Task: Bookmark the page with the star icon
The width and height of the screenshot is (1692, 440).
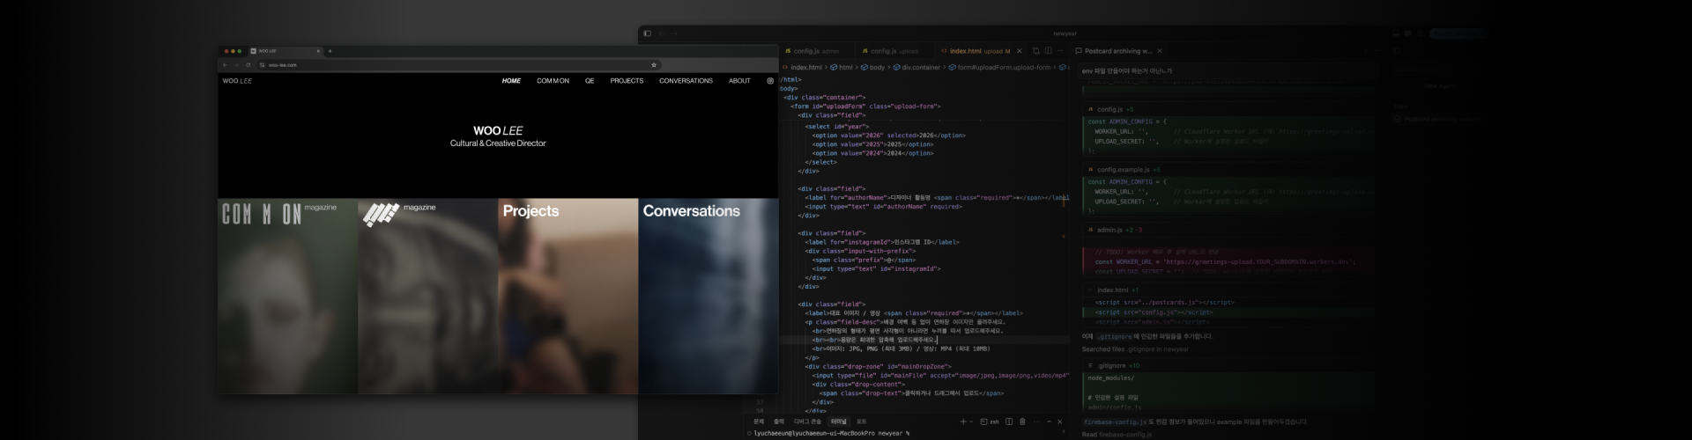Action: [654, 65]
